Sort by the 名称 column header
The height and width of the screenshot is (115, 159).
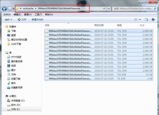pos(69,25)
